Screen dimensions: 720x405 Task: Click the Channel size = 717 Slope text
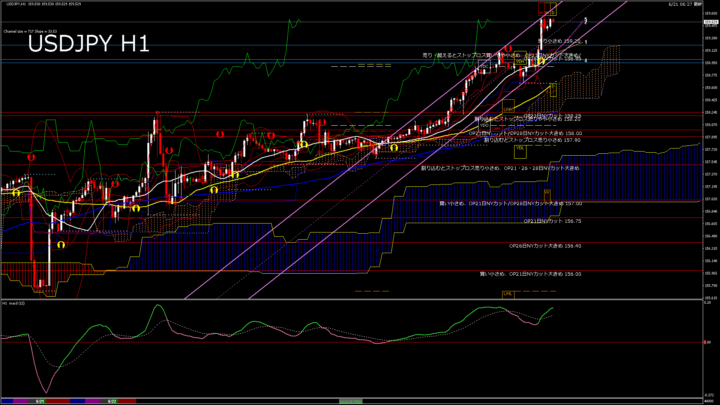(30, 31)
